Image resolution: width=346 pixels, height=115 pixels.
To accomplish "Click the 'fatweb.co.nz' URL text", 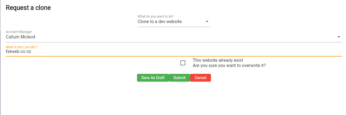I will tap(19, 52).
